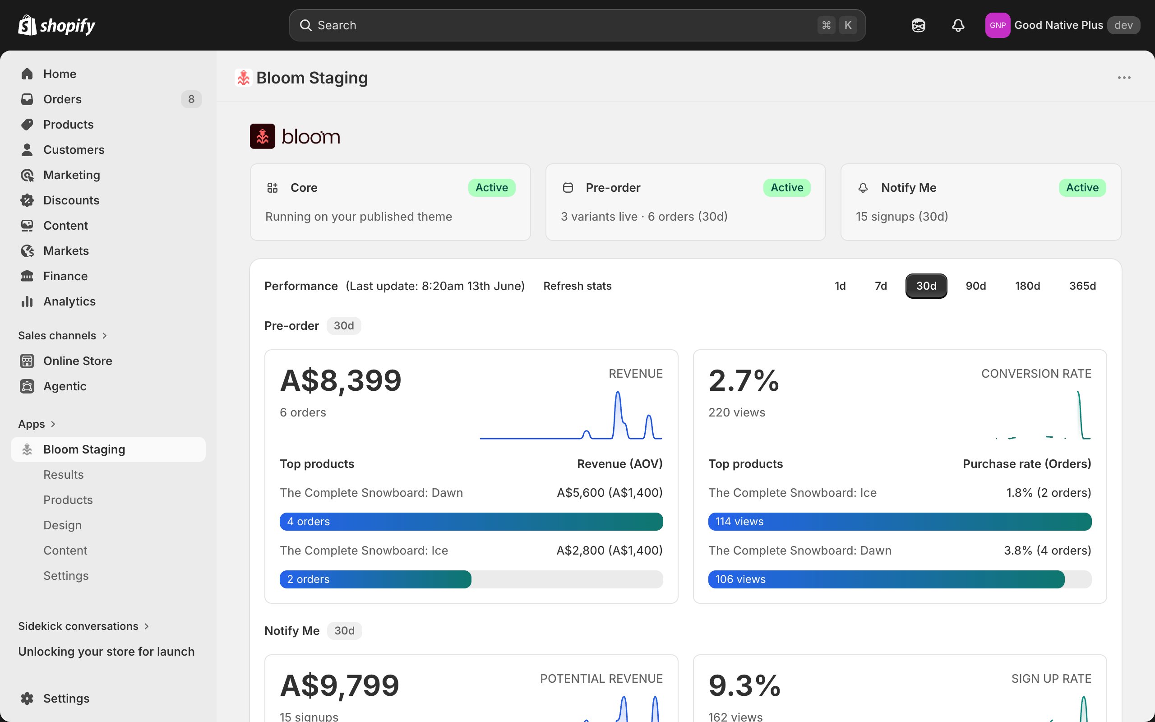Image resolution: width=1155 pixels, height=722 pixels.
Task: Click the 4 orders progress bar
Action: 471,522
